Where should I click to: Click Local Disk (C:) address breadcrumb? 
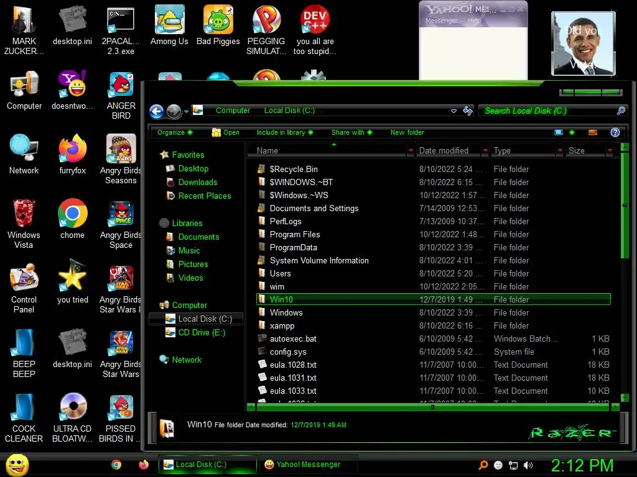pyautogui.click(x=289, y=111)
